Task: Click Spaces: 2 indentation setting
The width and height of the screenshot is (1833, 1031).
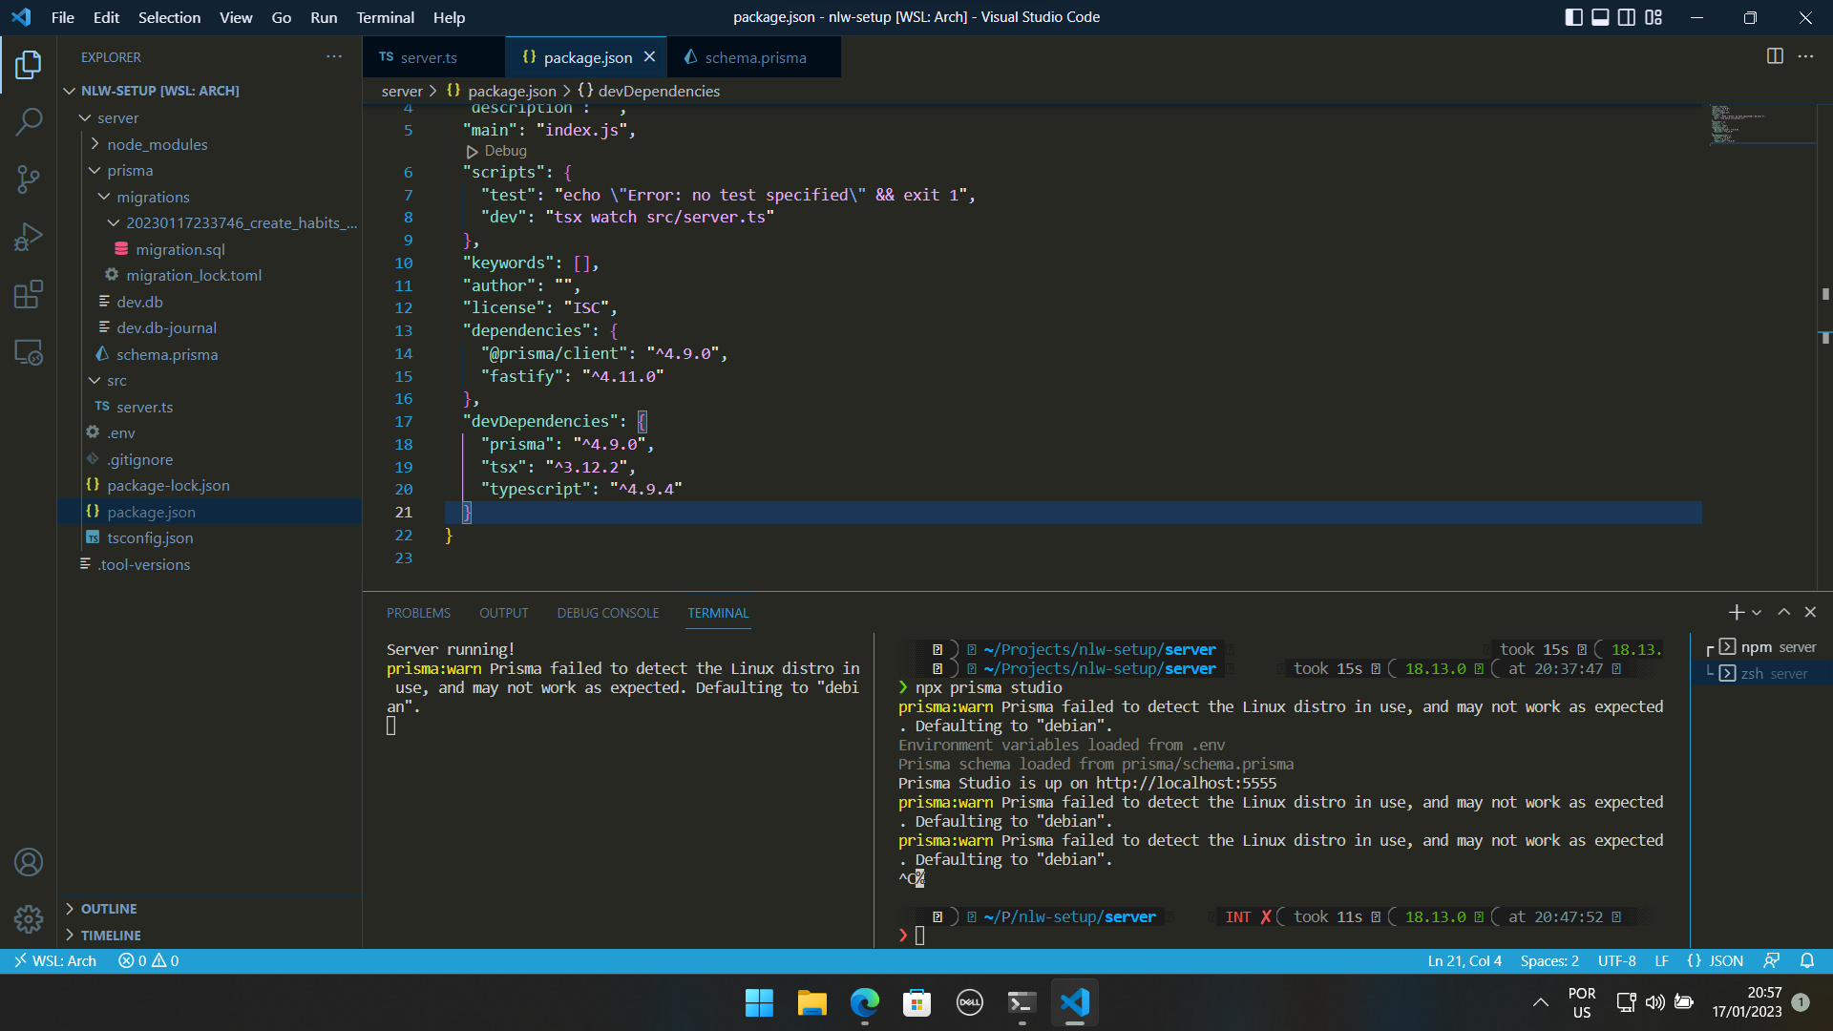Action: click(1549, 960)
